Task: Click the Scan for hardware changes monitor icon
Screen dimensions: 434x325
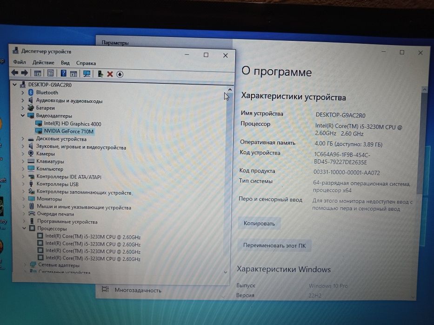Action: (87, 74)
